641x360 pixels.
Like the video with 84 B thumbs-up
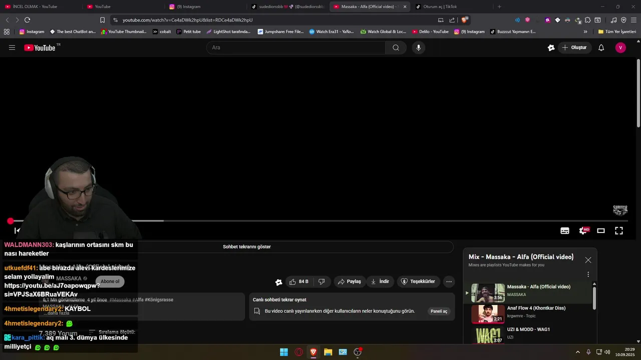(x=299, y=281)
